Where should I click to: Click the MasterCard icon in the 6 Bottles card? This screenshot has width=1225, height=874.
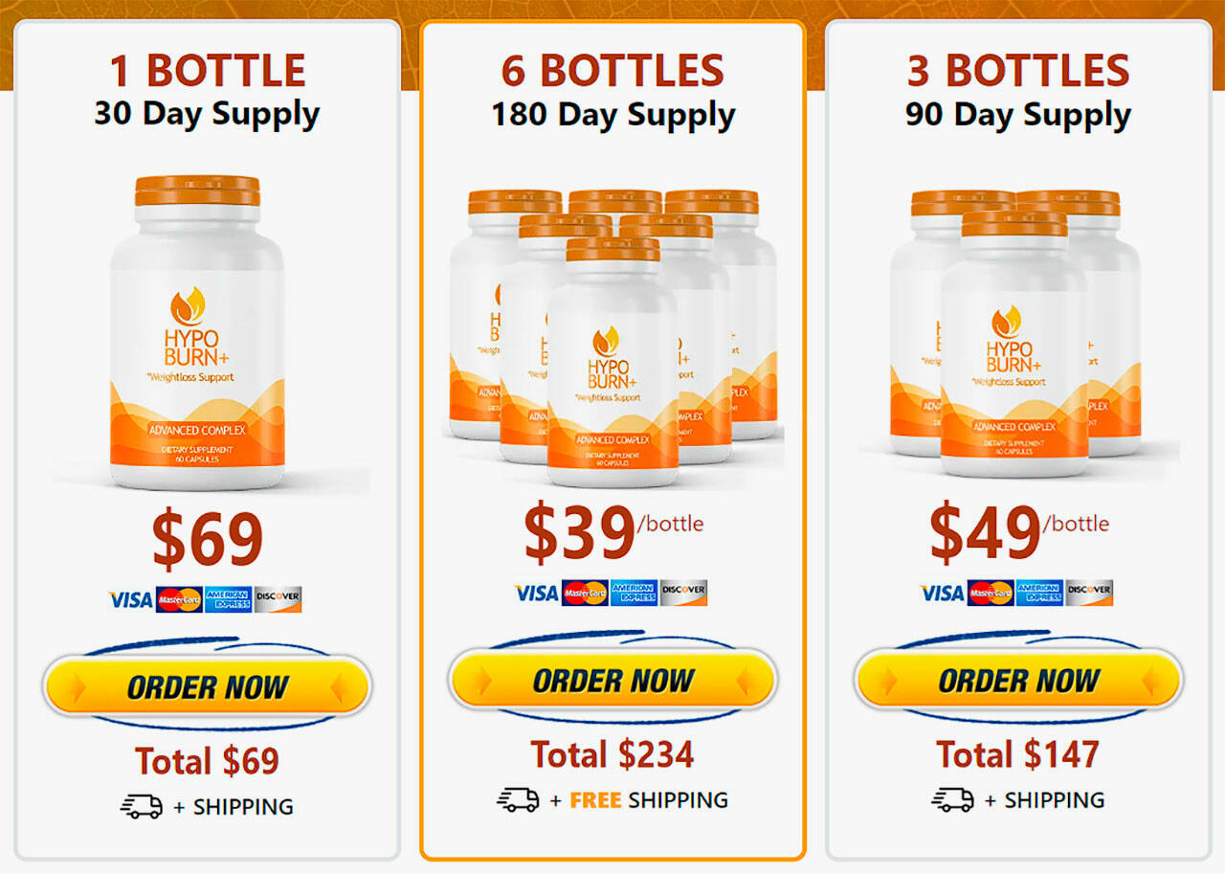pos(585,594)
